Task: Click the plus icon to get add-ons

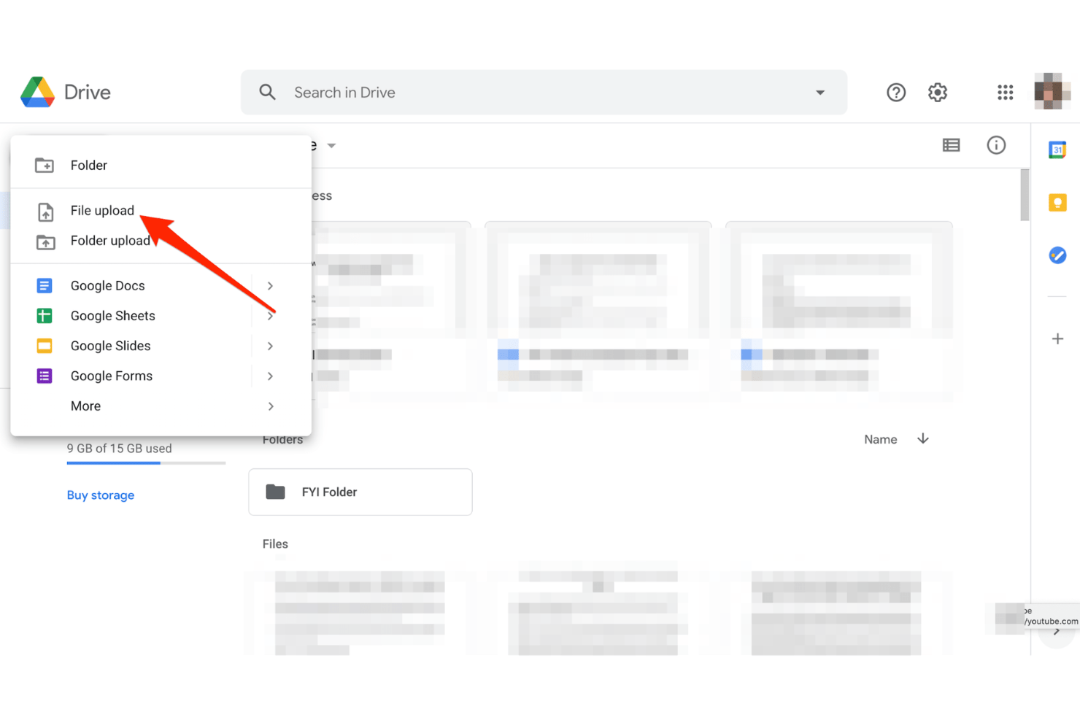Action: point(1057,338)
